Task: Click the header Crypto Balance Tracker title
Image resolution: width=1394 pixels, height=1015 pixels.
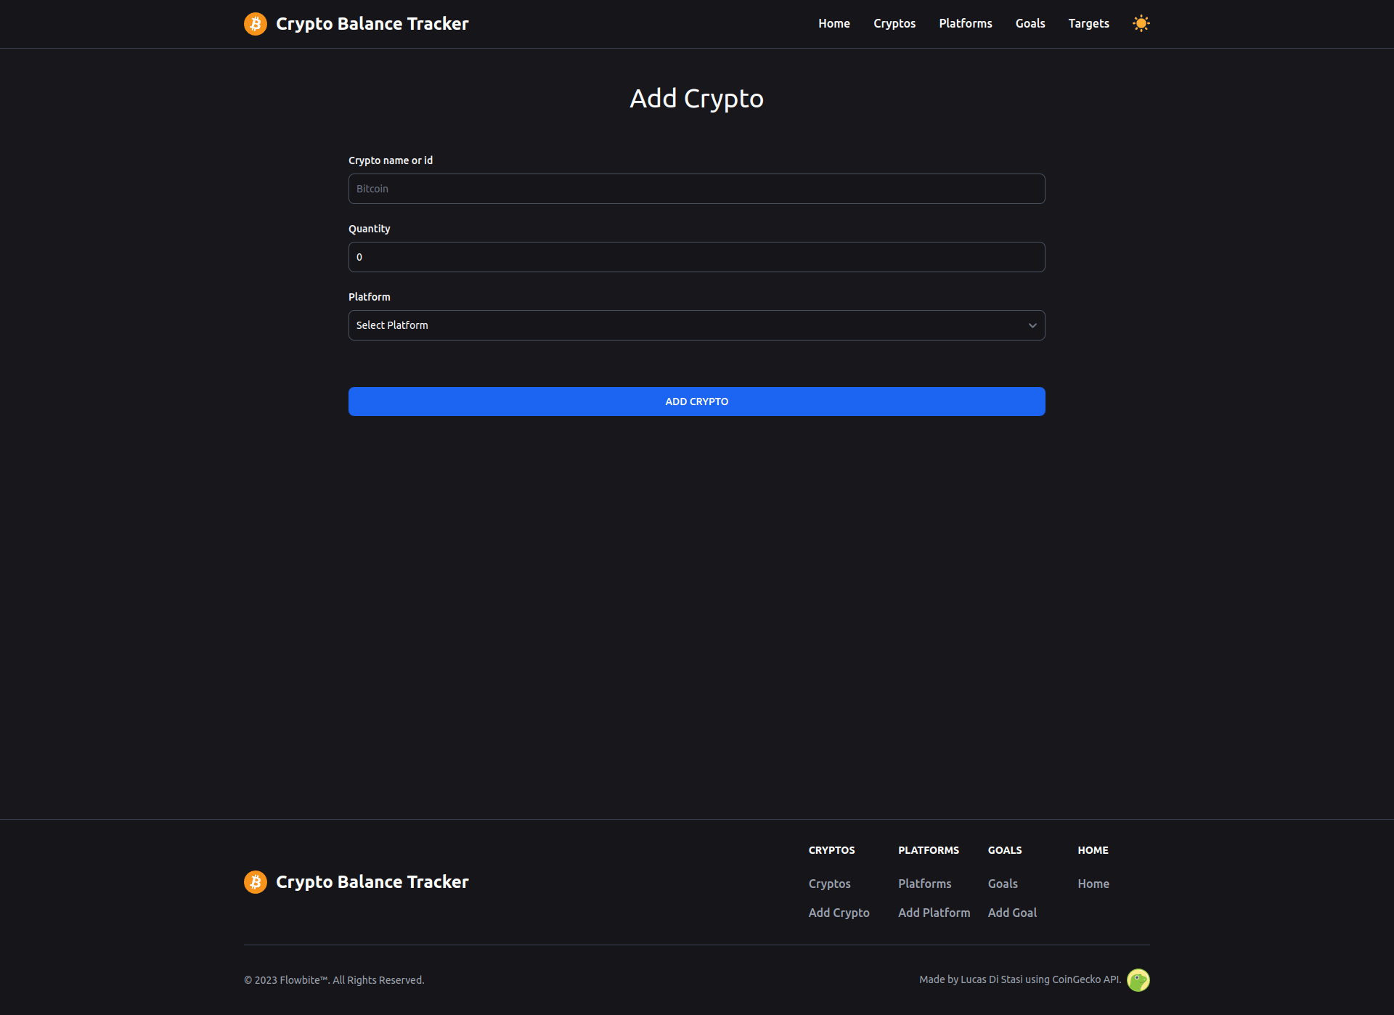Action: (372, 24)
